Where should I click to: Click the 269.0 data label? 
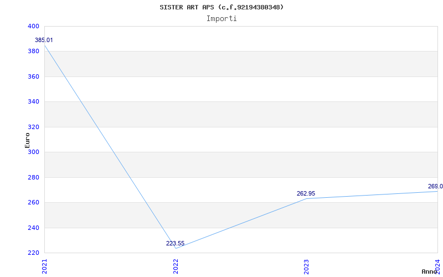[x=435, y=187]
